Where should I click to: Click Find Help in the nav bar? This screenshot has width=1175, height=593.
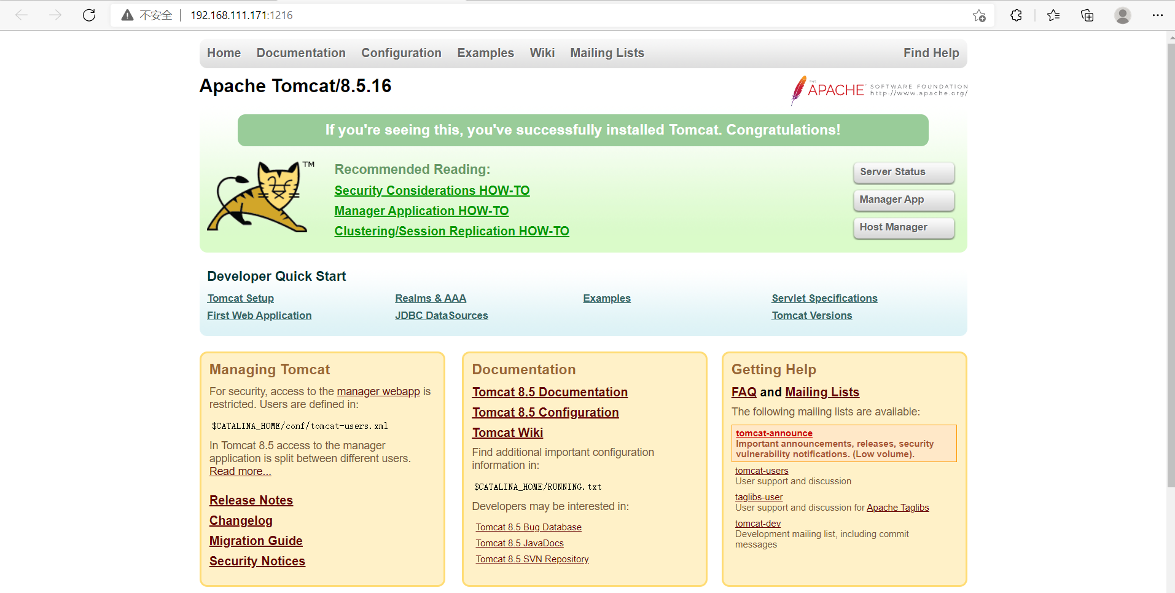[931, 53]
